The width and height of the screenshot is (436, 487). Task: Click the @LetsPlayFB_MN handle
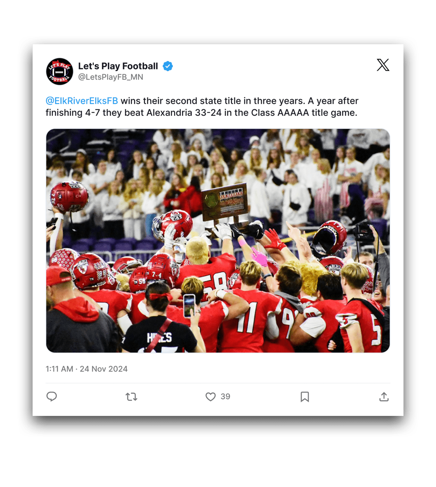(x=110, y=77)
